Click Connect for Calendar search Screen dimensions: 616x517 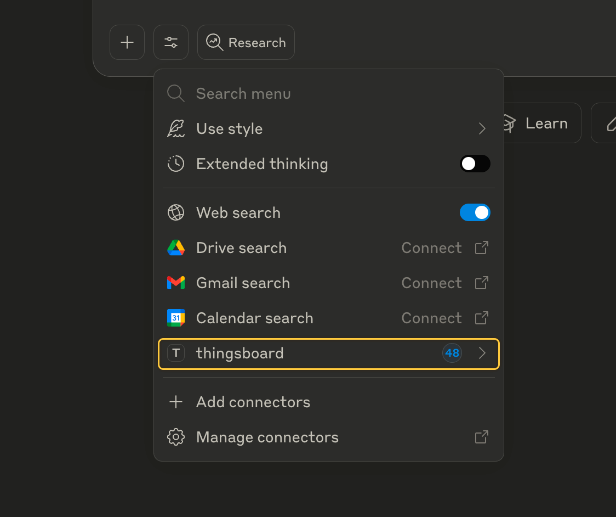[x=431, y=318]
